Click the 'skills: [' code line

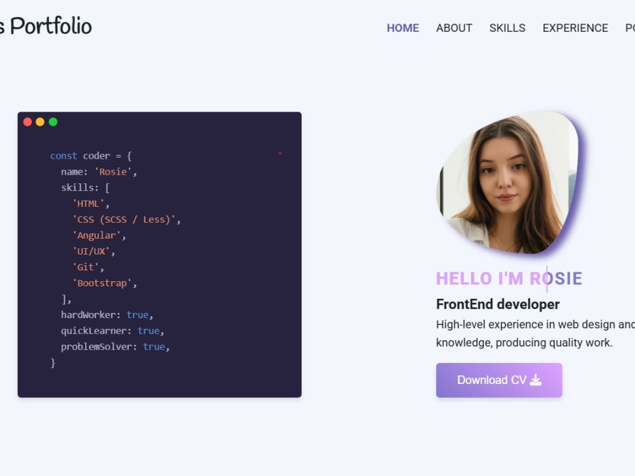85,187
